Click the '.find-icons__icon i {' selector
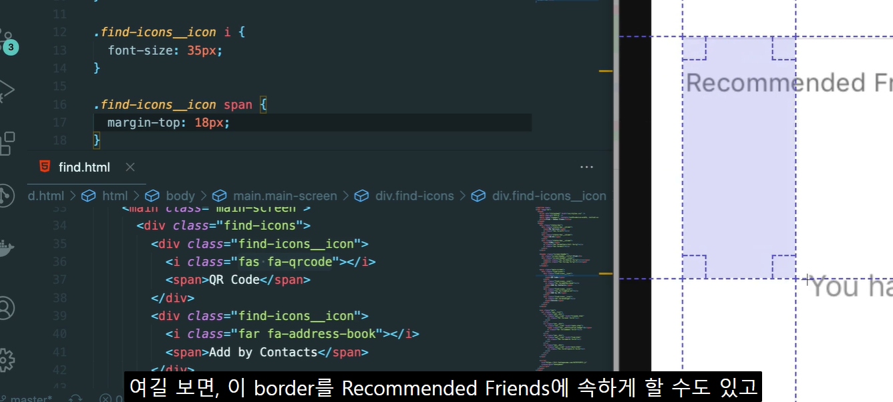 tap(170, 32)
